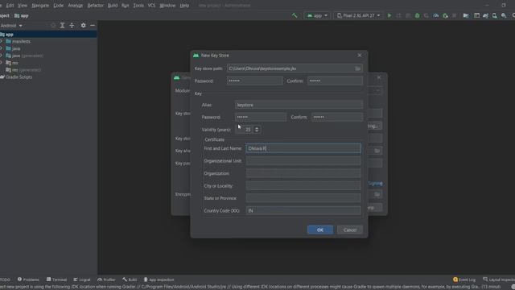Sync project with Gradle files elephant icon

(x=485, y=15)
